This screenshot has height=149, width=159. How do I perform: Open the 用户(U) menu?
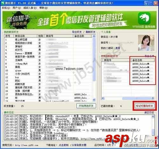(x=17, y=8)
